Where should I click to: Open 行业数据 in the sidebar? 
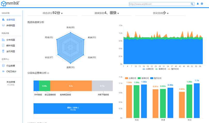coord(11,66)
